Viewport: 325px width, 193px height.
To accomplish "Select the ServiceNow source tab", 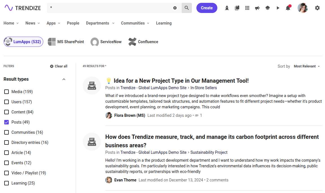I will (x=106, y=42).
